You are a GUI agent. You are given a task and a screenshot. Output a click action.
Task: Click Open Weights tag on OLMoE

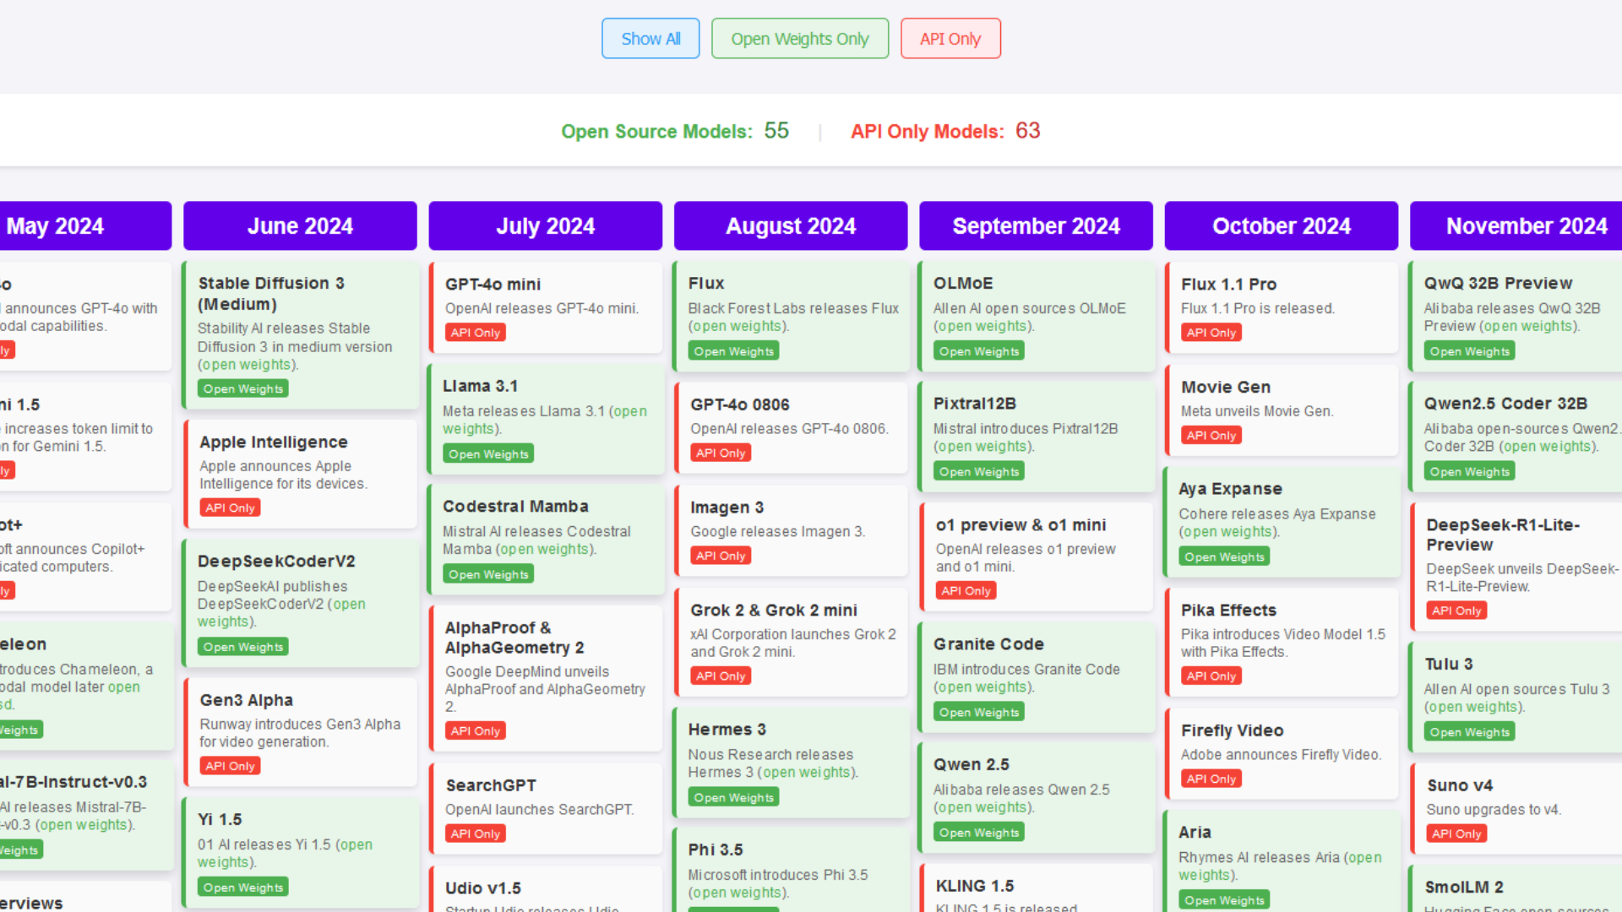point(979,351)
